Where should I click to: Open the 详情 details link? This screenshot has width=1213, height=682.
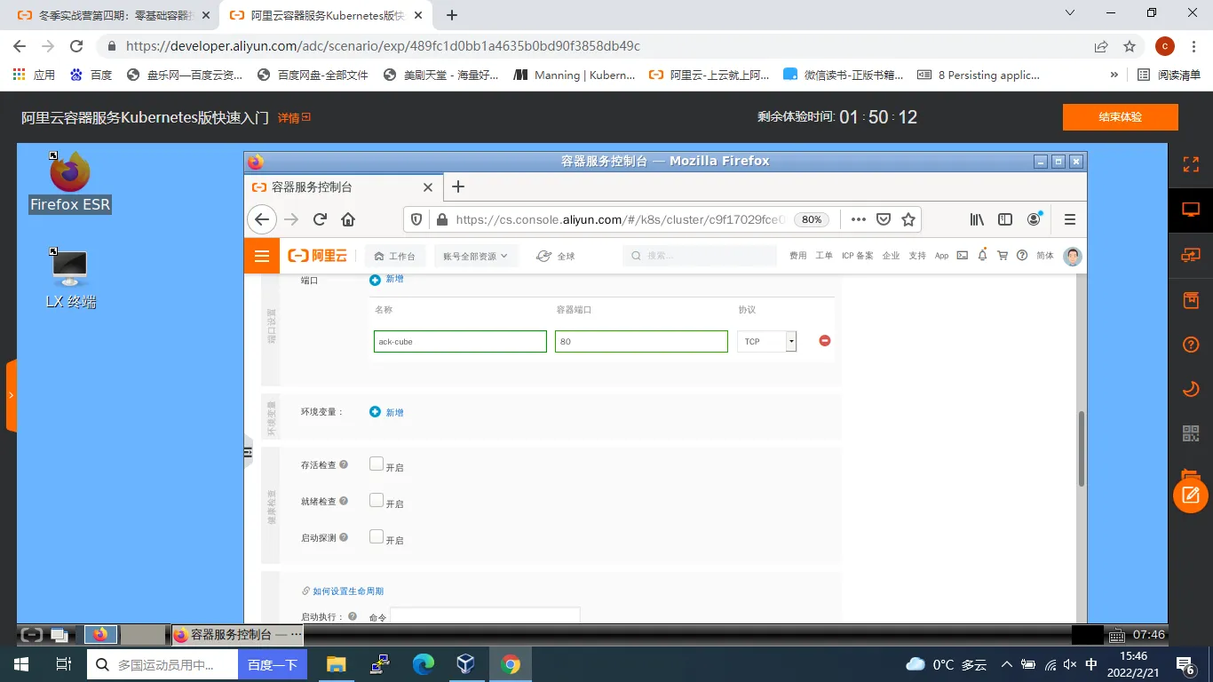(x=294, y=117)
